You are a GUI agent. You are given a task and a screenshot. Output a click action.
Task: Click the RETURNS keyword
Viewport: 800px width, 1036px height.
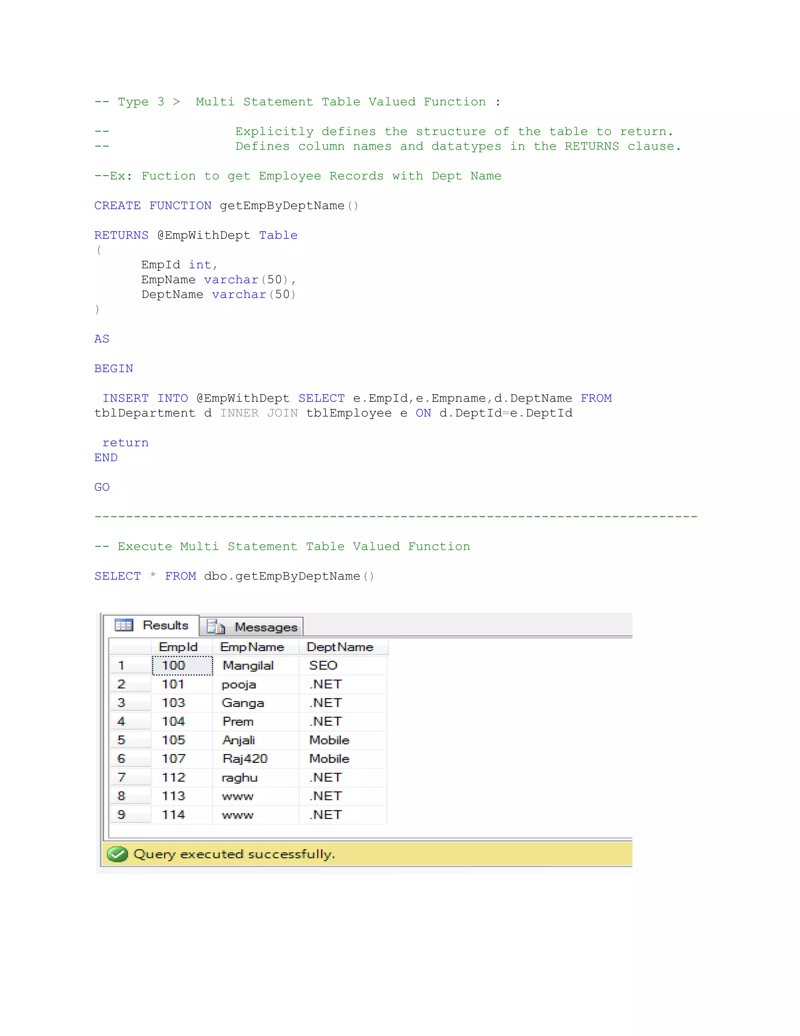[121, 235]
